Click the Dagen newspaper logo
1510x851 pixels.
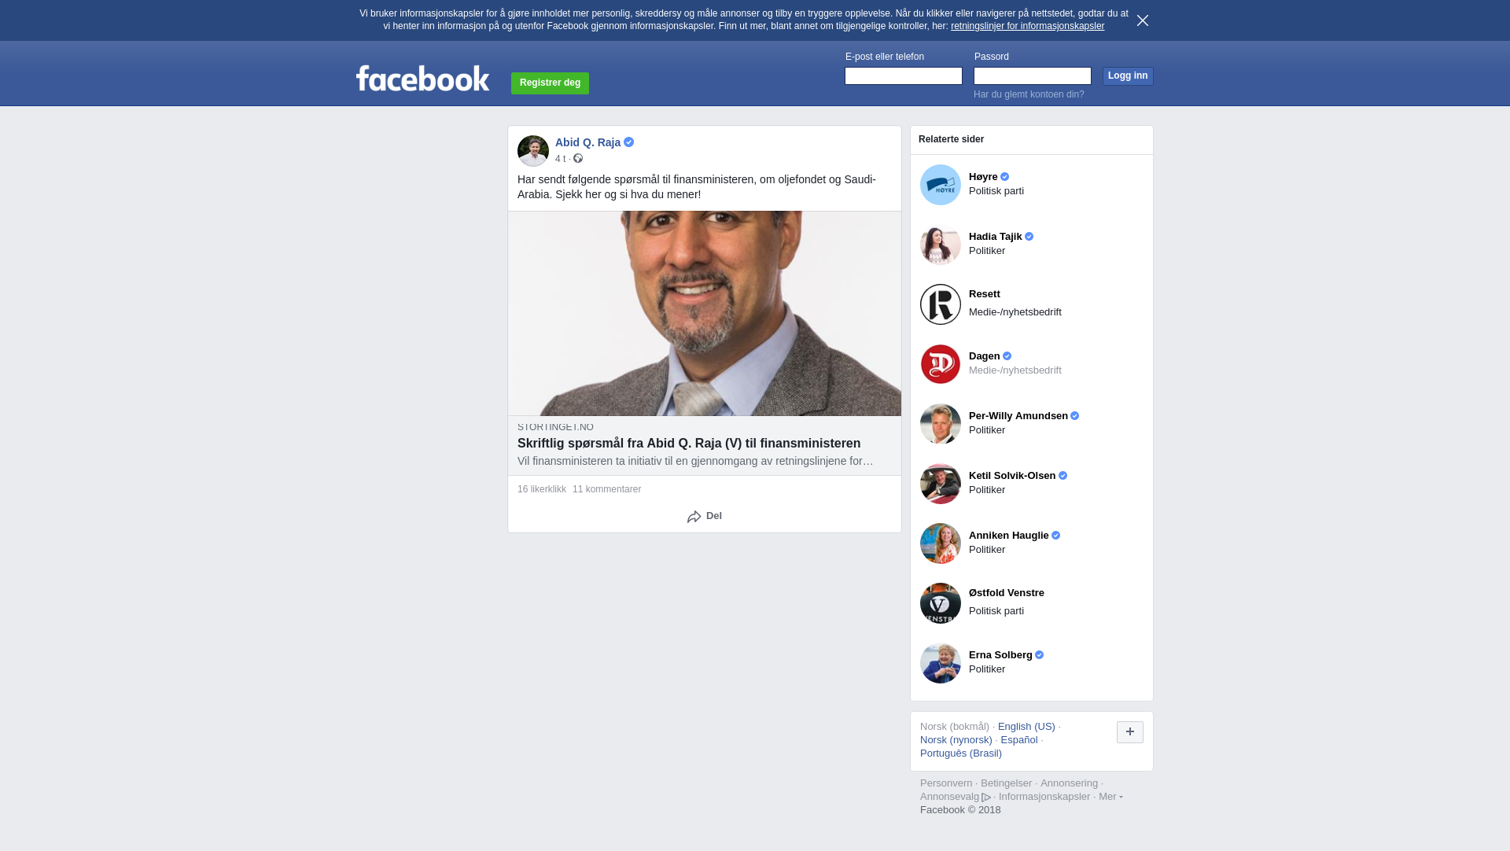tap(941, 364)
